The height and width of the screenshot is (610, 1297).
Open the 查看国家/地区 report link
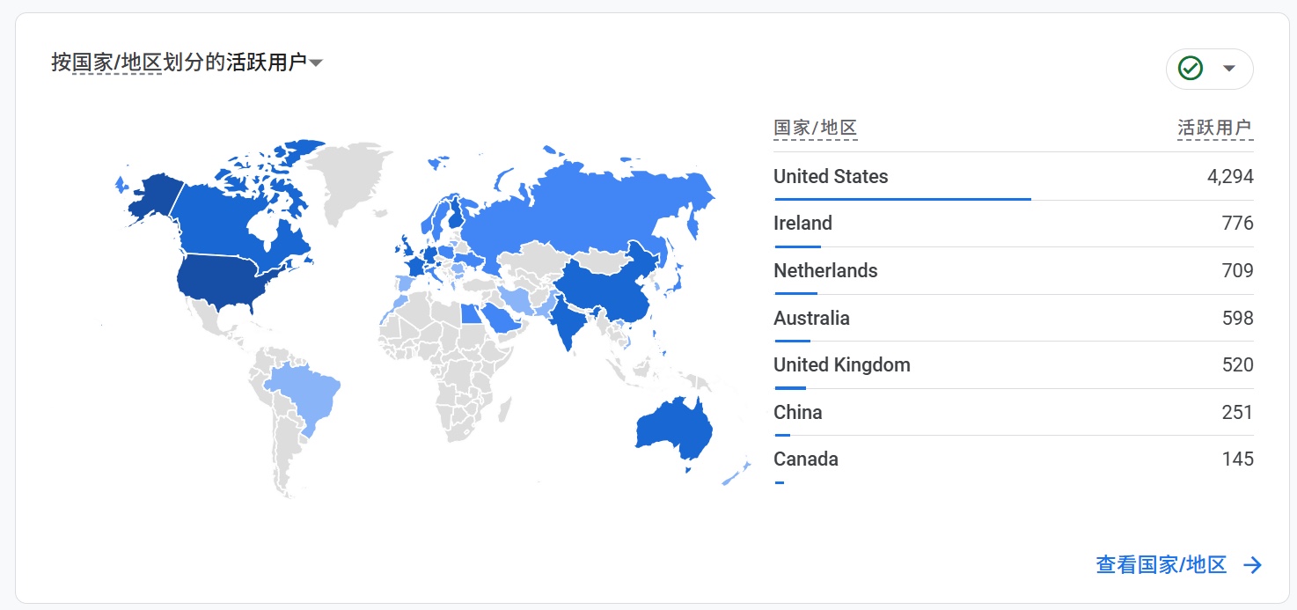[1161, 565]
